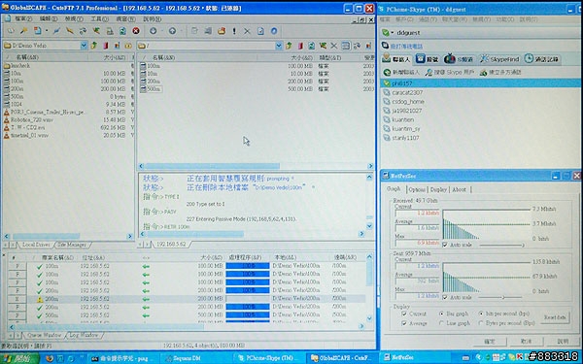Open the local path D:\Demo dropdown
This screenshot has width=583, height=364.
pyautogui.click(x=84, y=46)
